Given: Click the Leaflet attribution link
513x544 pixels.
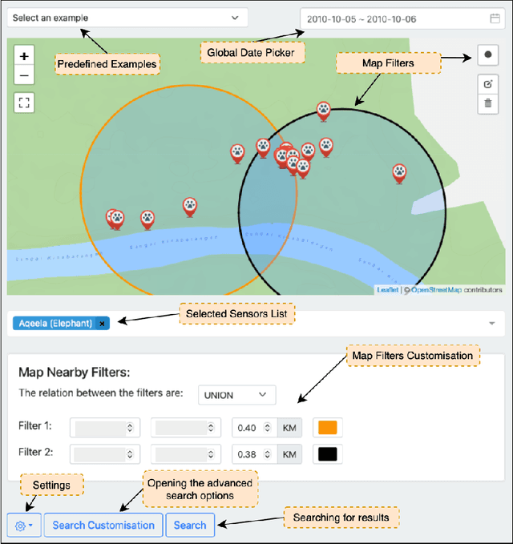Looking at the screenshot, I should click(x=387, y=290).
